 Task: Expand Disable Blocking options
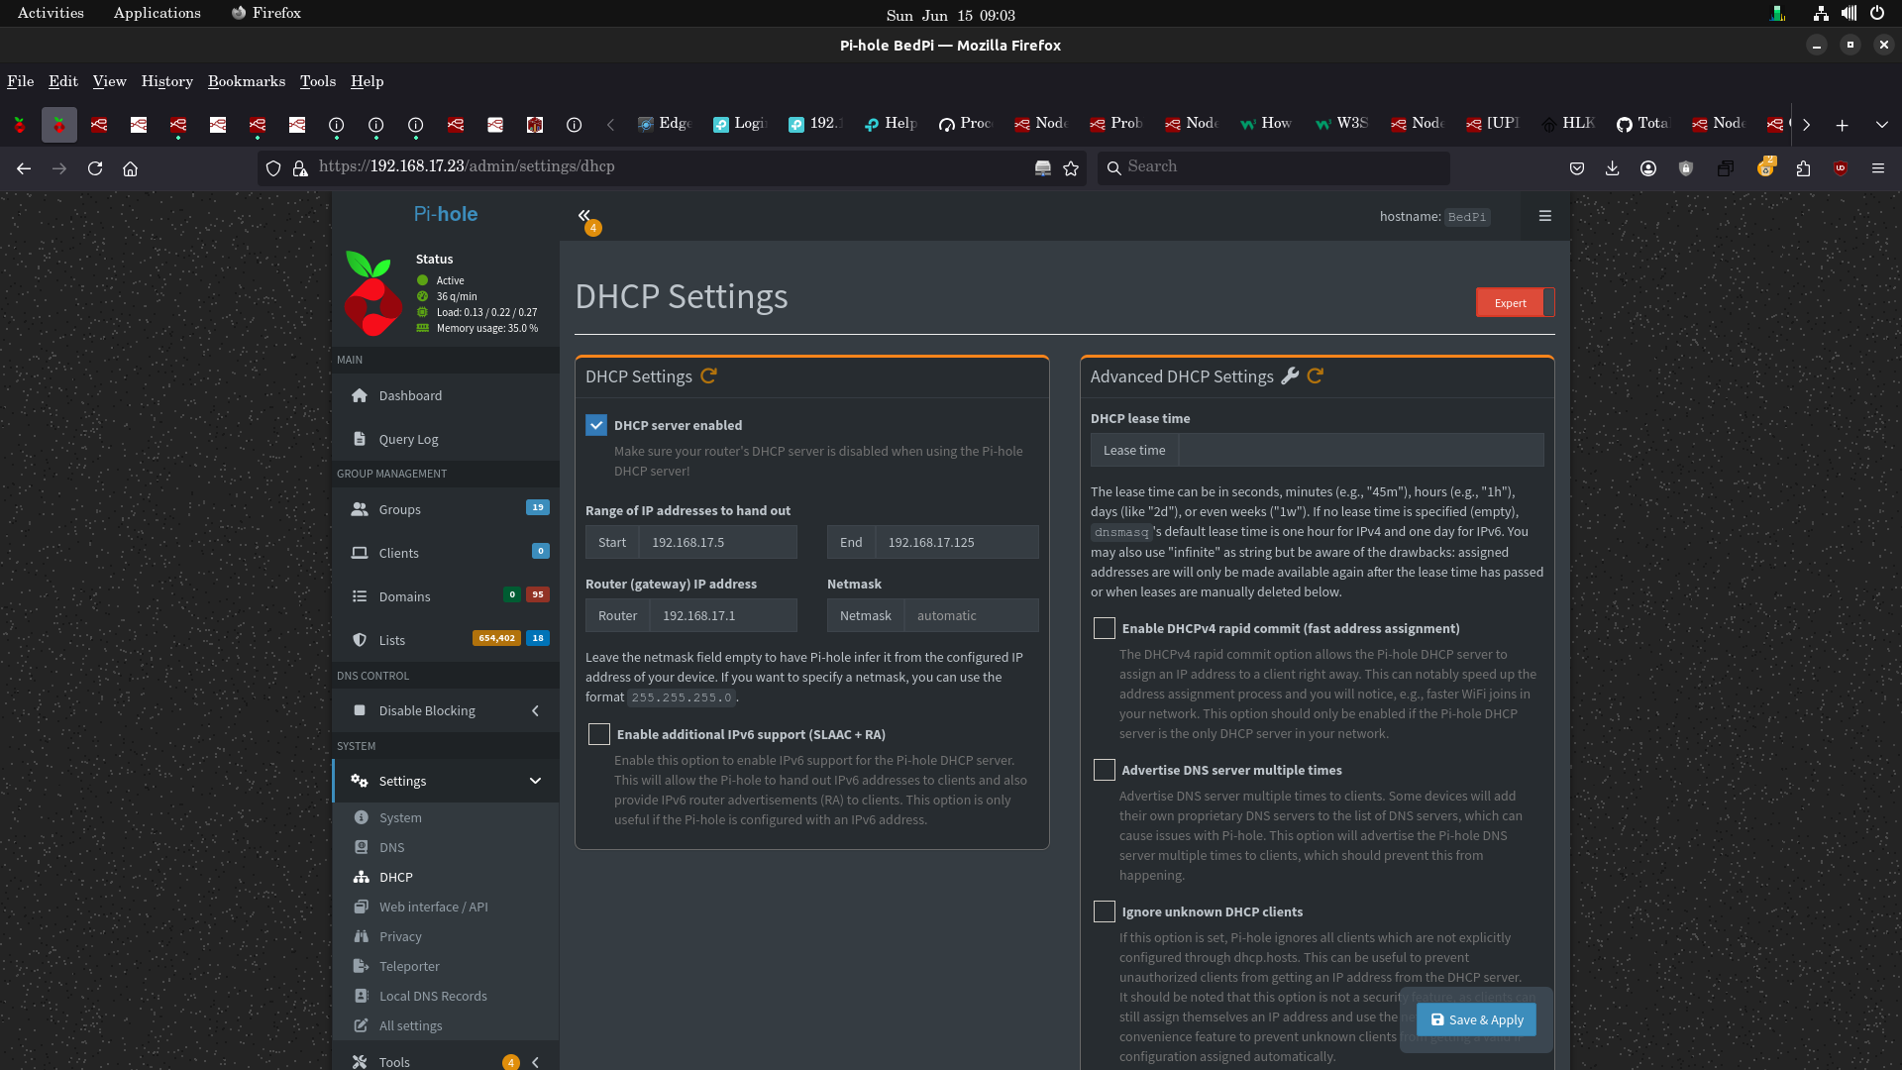tap(446, 710)
